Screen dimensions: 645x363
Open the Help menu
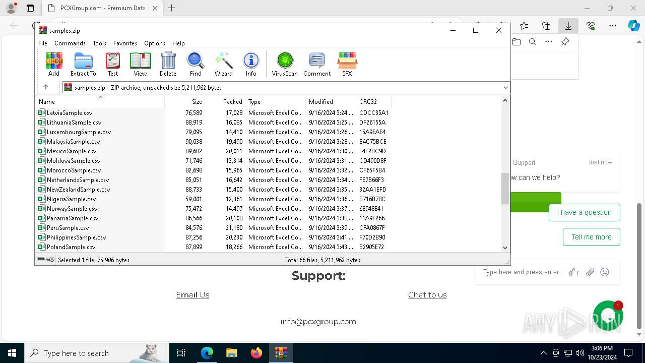(x=178, y=43)
